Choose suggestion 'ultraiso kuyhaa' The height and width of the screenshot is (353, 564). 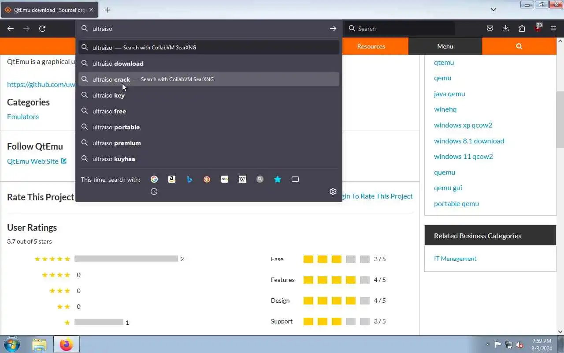(x=209, y=159)
